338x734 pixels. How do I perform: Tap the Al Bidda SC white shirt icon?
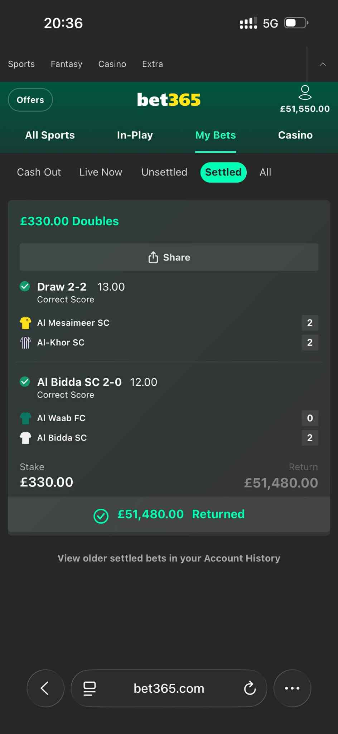pos(25,438)
